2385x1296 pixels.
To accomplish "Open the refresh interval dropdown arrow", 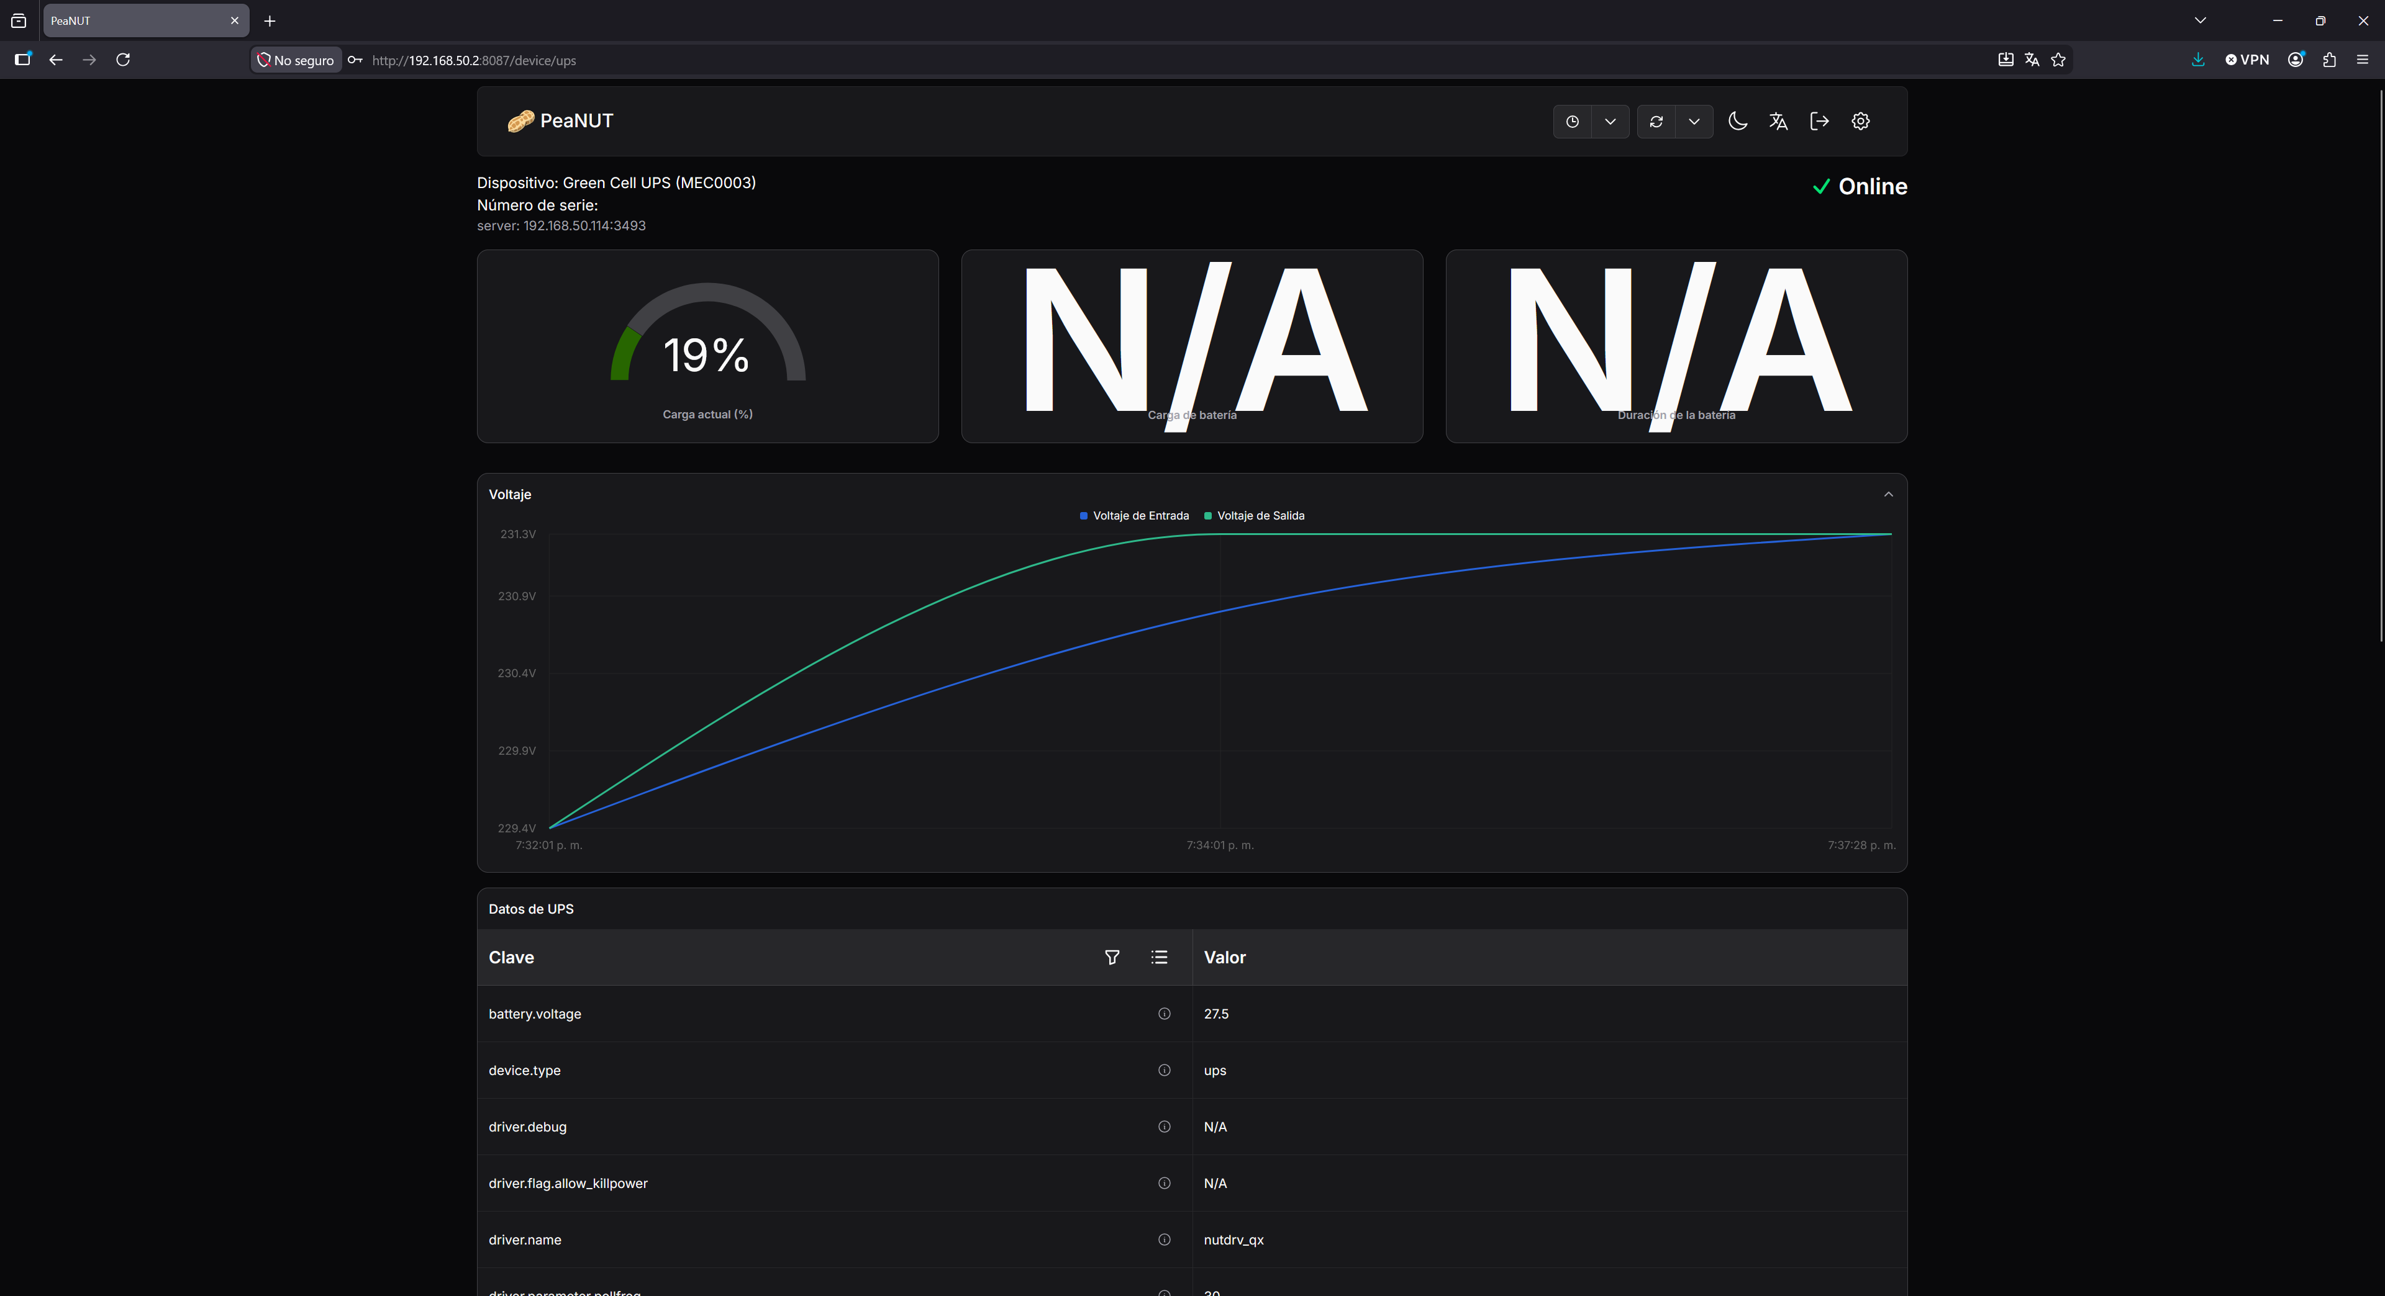I will point(1694,121).
